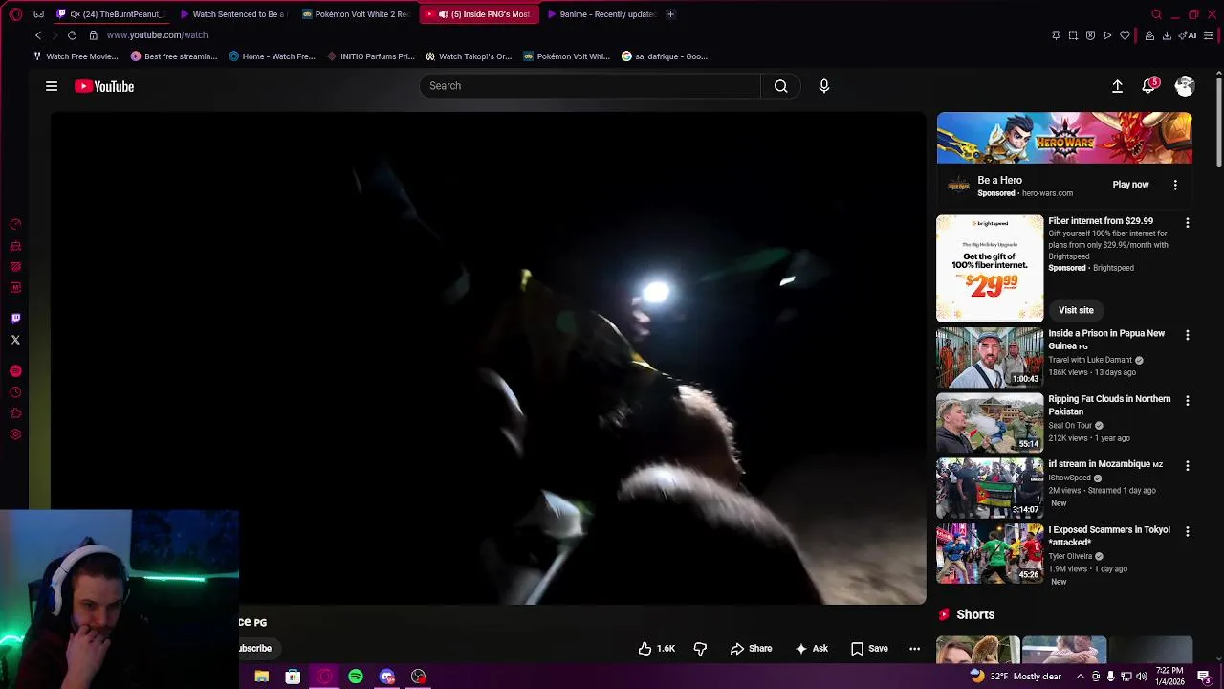Open Settings hexagon icon in the Opera sidebar

(x=15, y=434)
